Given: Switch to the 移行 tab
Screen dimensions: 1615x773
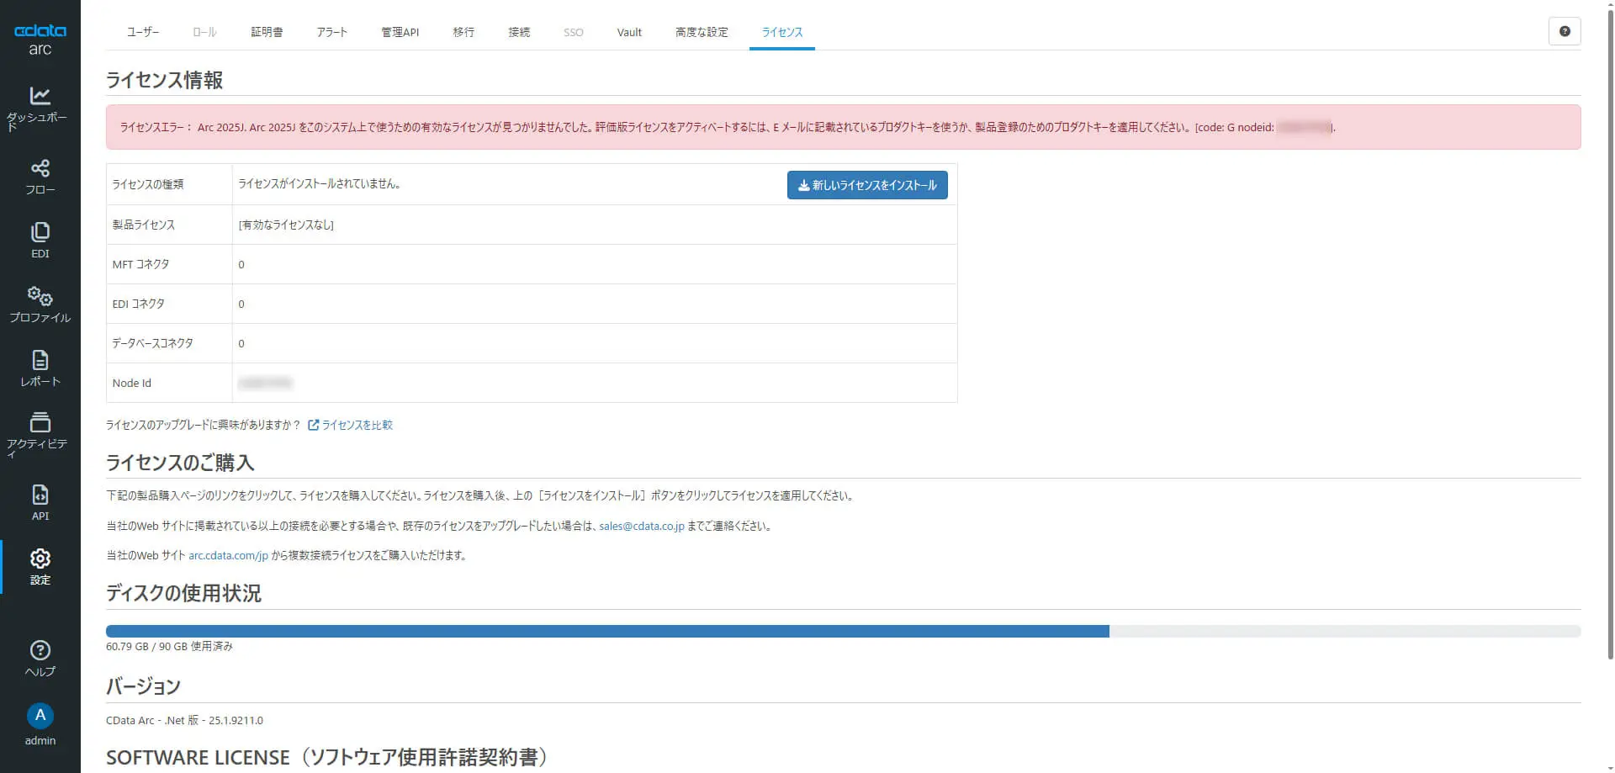Looking at the screenshot, I should point(463,32).
